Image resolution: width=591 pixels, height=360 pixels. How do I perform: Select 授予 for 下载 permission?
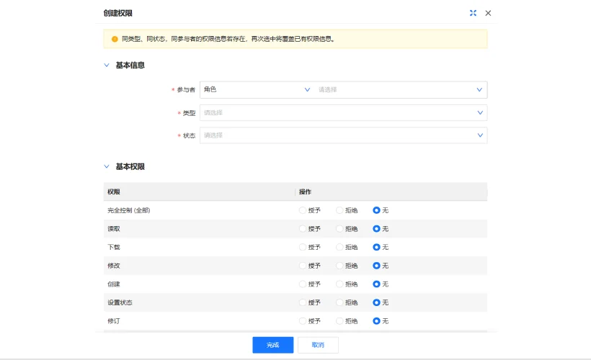coord(302,247)
